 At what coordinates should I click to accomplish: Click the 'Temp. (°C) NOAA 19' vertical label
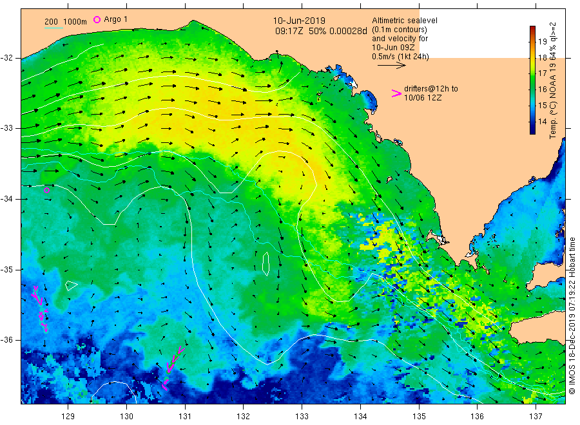pyautogui.click(x=553, y=100)
